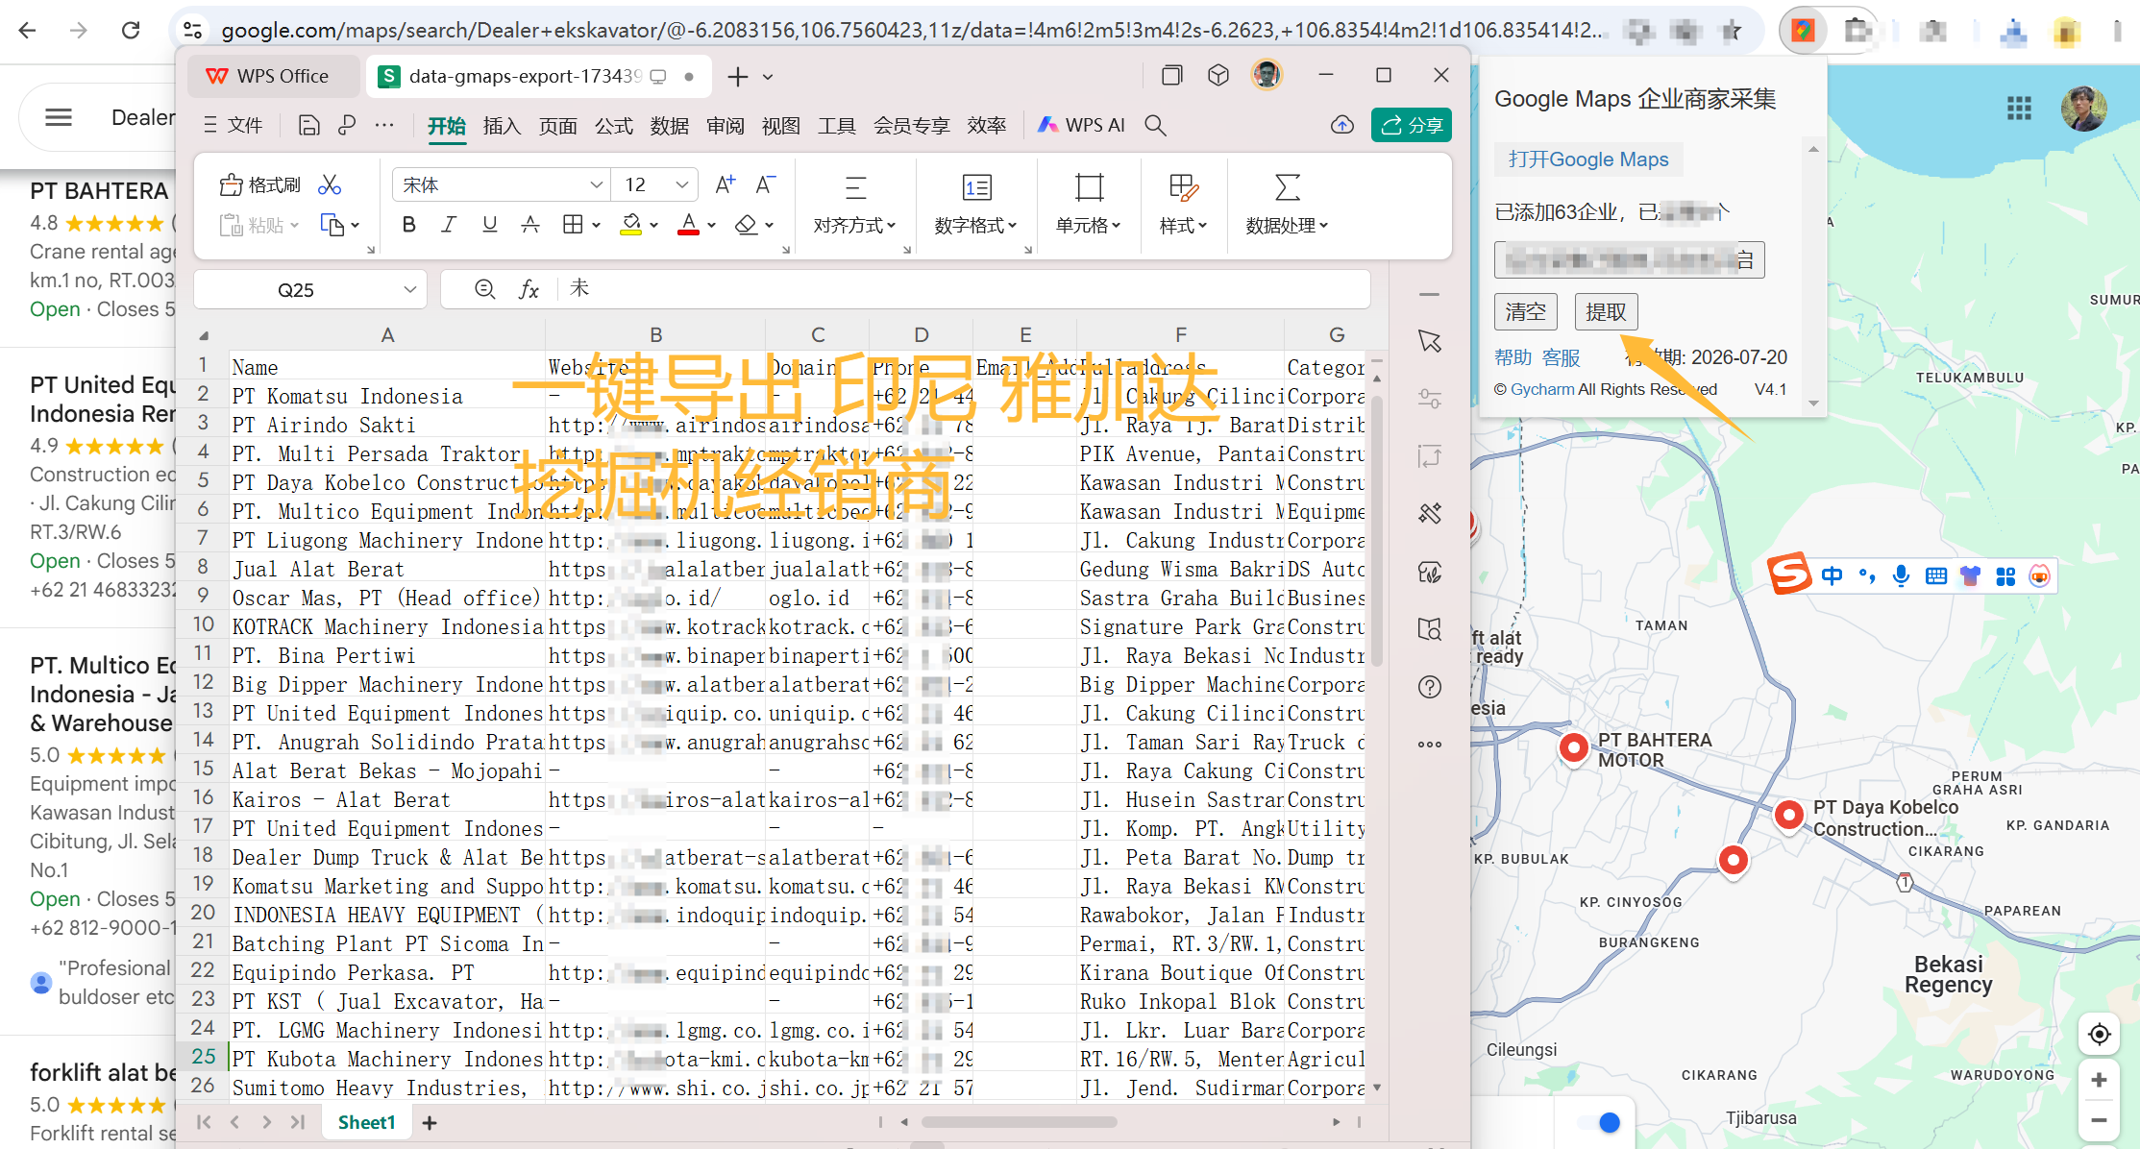Select Sheet1 tab at the bottom
This screenshot has height=1149, width=2140.
[366, 1122]
